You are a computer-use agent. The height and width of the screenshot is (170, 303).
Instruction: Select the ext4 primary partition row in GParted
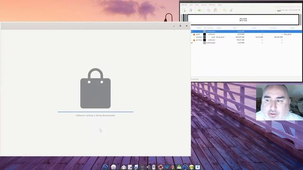pyautogui.click(x=246, y=37)
